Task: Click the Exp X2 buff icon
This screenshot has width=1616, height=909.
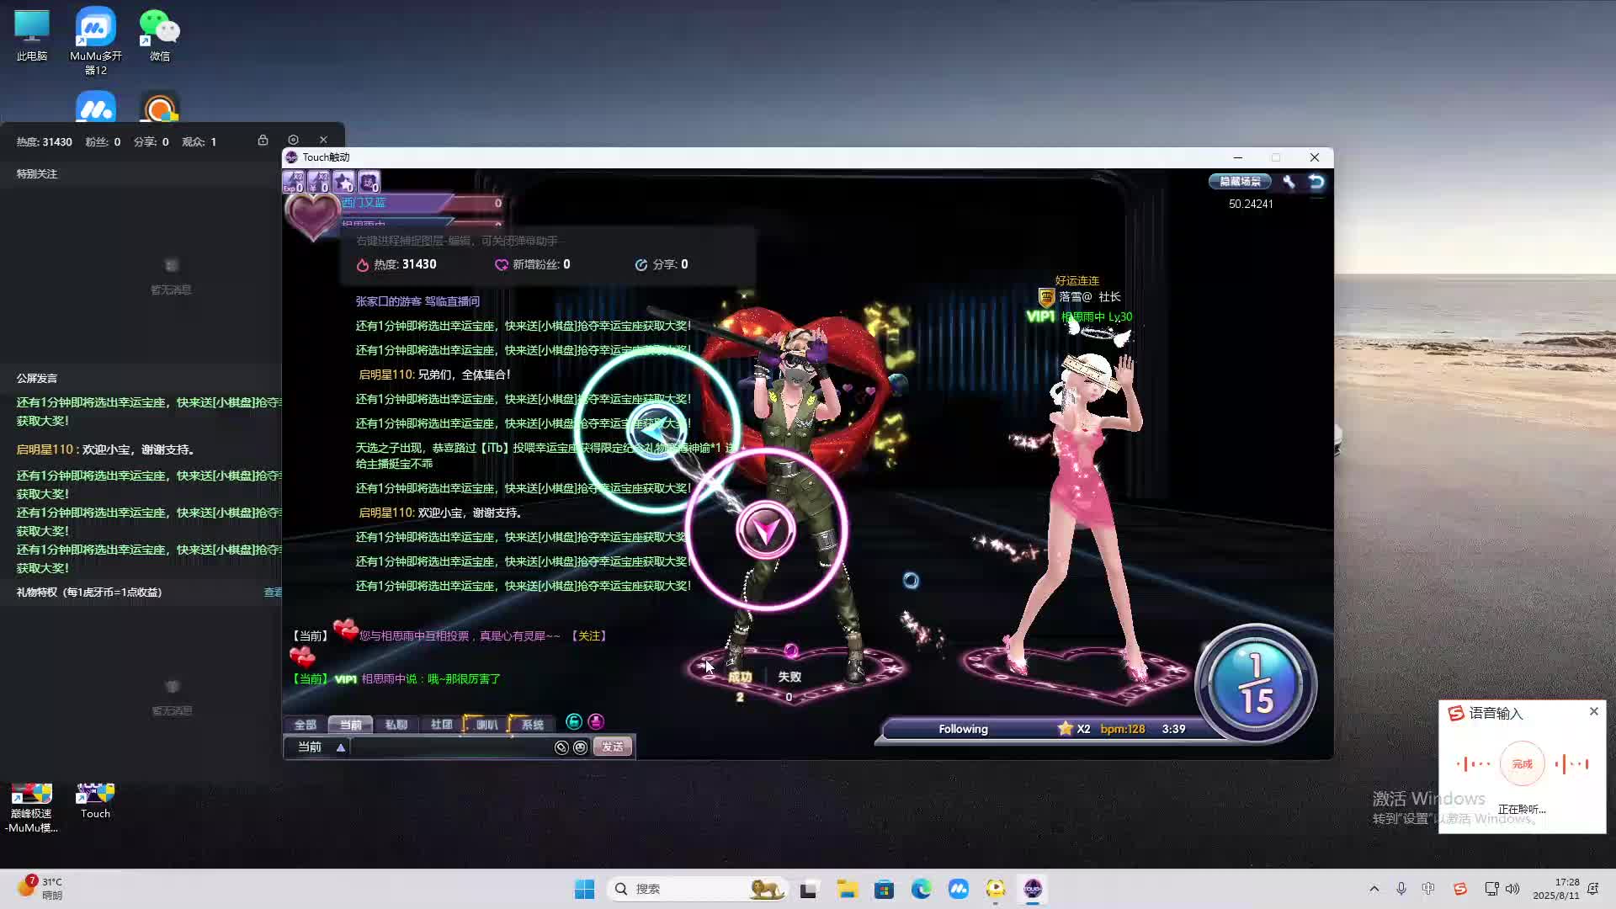Action: (x=294, y=182)
